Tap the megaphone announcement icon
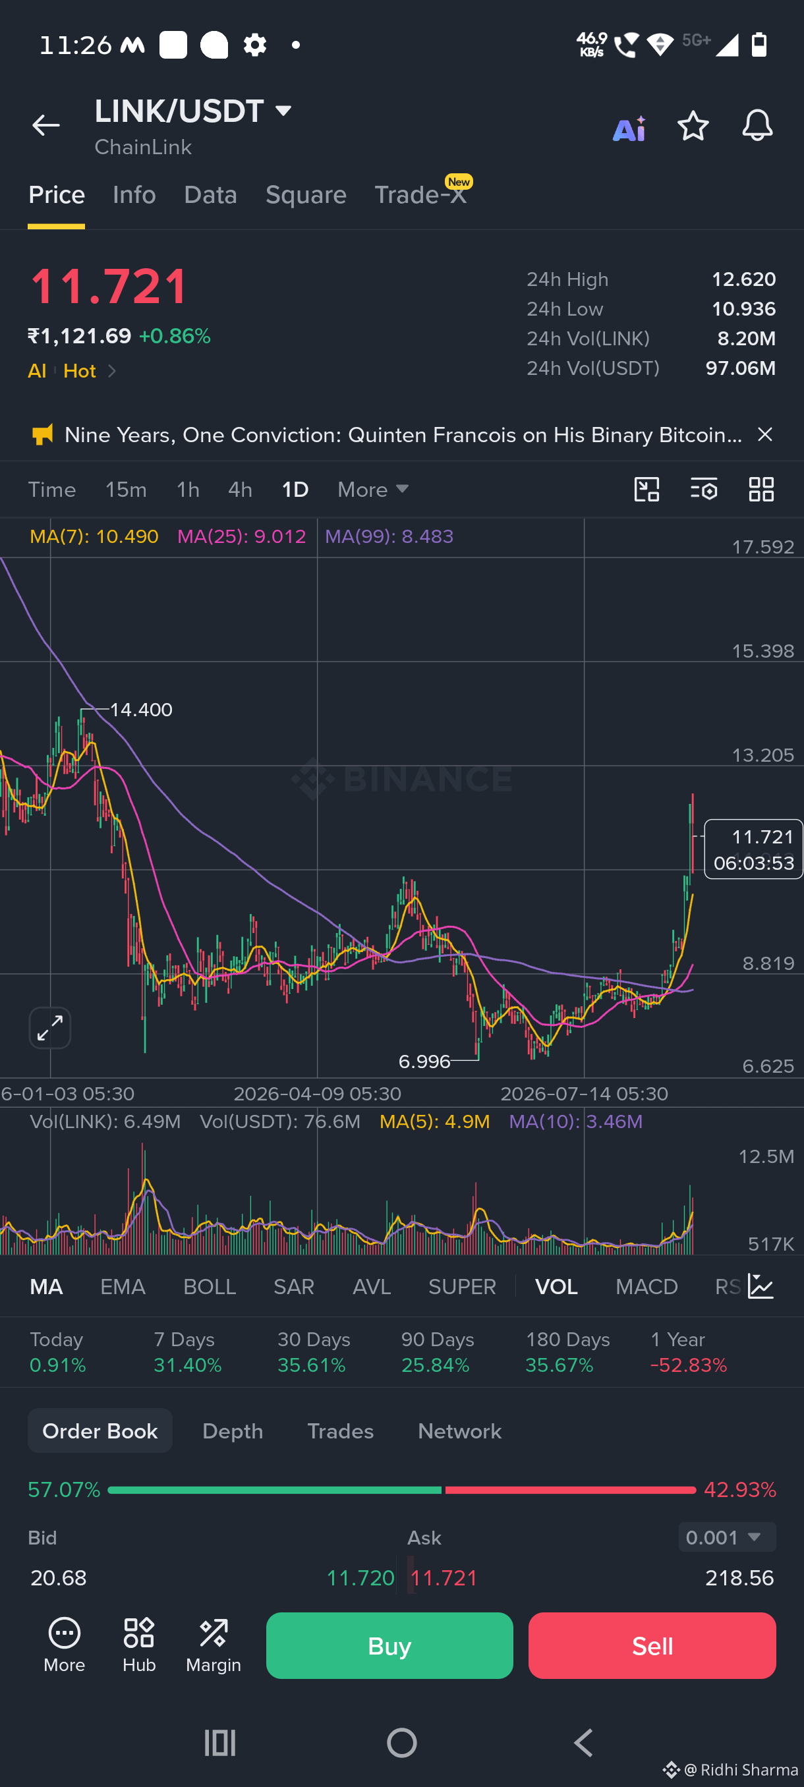804x1787 pixels. (x=42, y=435)
